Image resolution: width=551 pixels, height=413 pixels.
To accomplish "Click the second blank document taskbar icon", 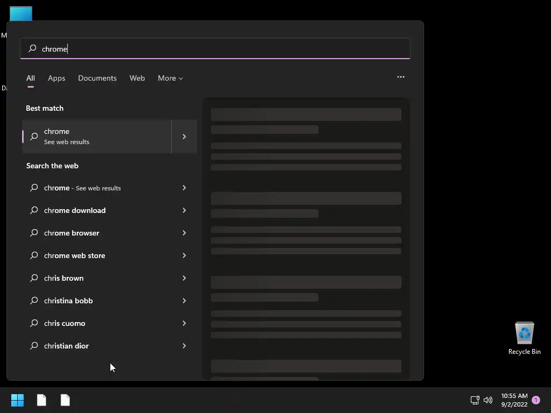I will tap(65, 400).
